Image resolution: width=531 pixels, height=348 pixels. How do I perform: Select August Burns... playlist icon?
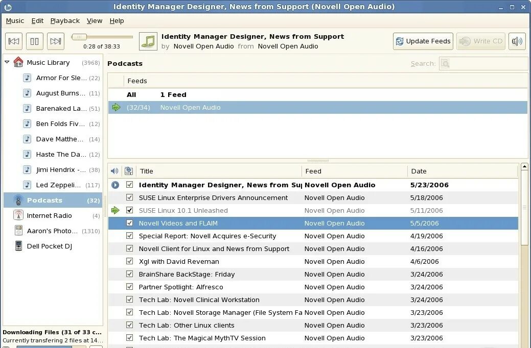coord(27,93)
